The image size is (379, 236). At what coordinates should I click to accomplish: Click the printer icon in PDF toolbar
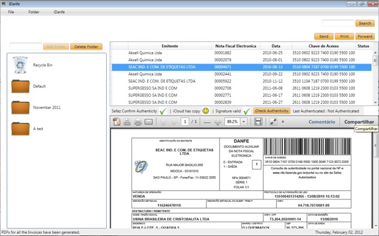click(x=138, y=122)
